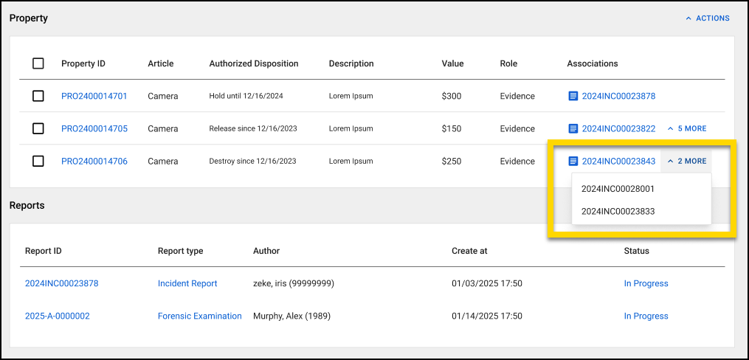Collapse the 2 MORE associations list
This screenshot has height=360, width=749.
click(x=686, y=162)
